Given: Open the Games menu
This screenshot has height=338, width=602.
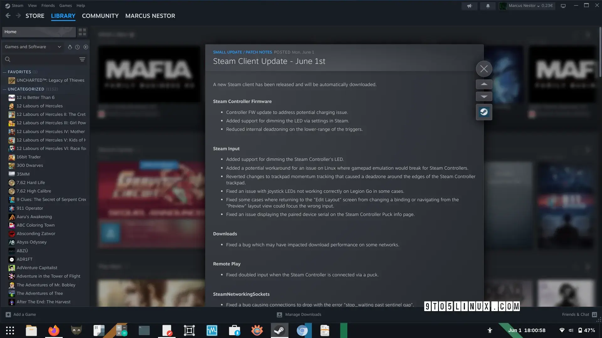Looking at the screenshot, I should 66,6.
